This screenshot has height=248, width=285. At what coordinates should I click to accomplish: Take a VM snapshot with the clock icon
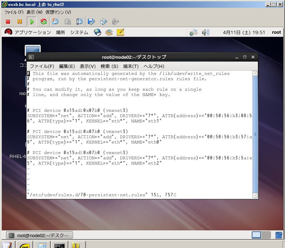coord(56,21)
